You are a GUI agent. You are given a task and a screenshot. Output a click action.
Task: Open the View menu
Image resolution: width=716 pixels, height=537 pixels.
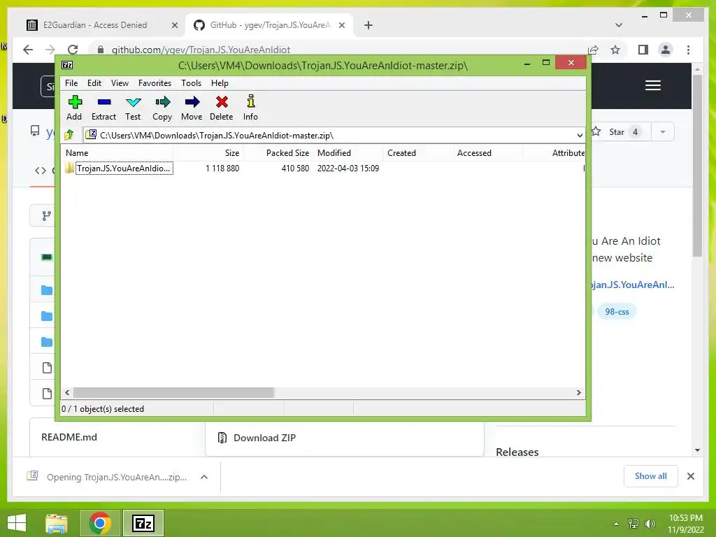tap(120, 83)
